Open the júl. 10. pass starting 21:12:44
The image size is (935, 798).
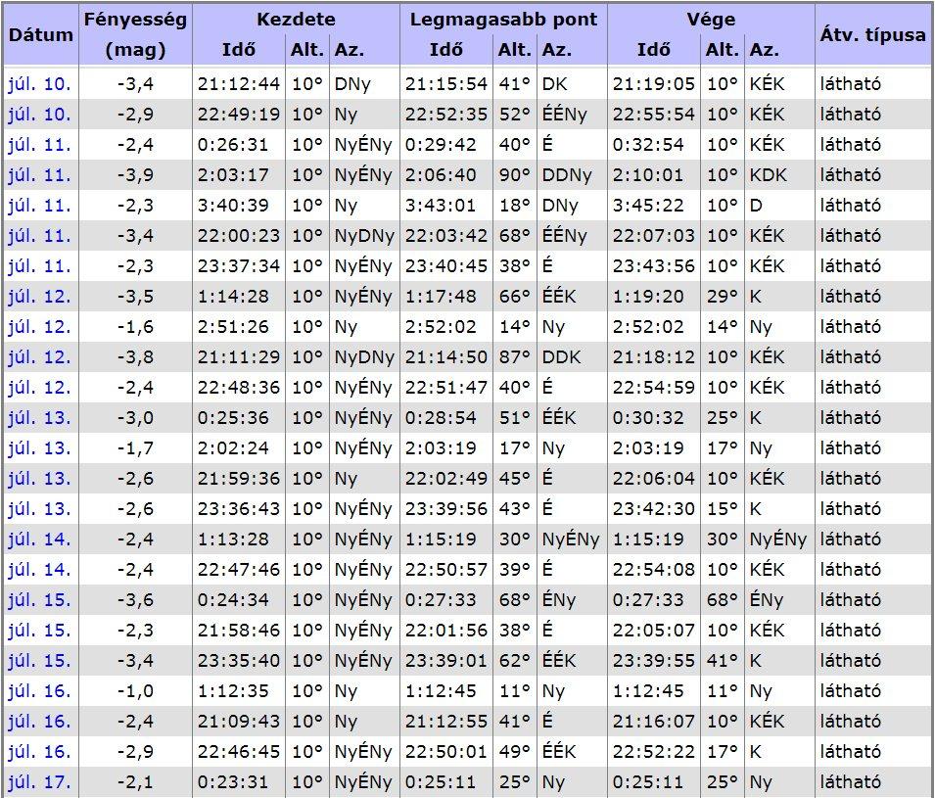pyautogui.click(x=39, y=84)
